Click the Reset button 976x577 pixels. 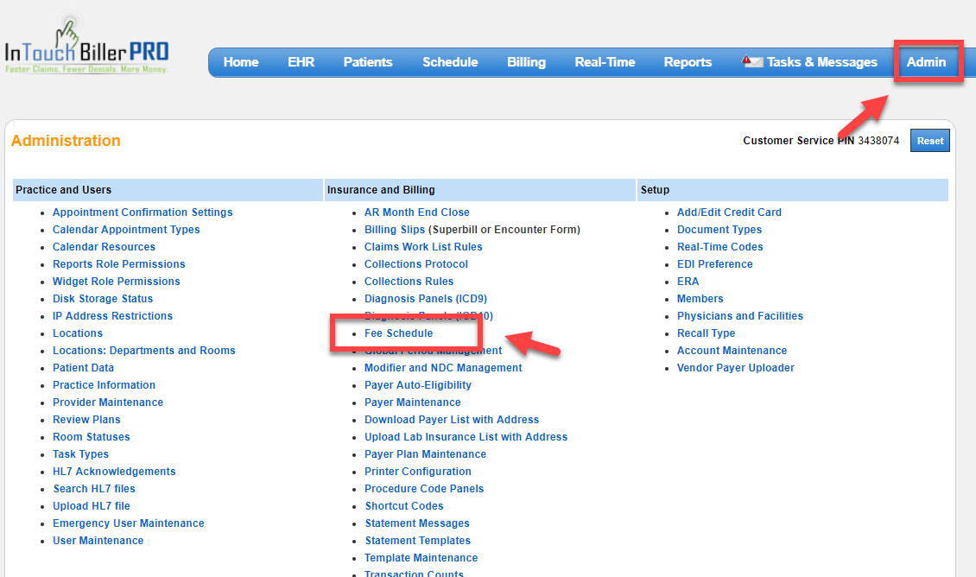click(929, 141)
